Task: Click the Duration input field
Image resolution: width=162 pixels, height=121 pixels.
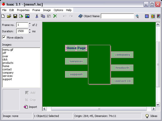Action: tap(22, 31)
